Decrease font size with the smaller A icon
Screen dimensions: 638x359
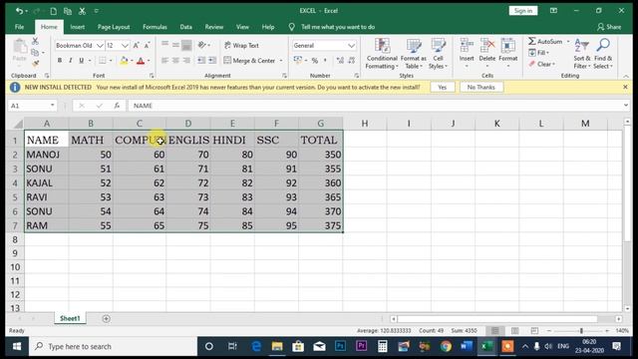coord(147,45)
